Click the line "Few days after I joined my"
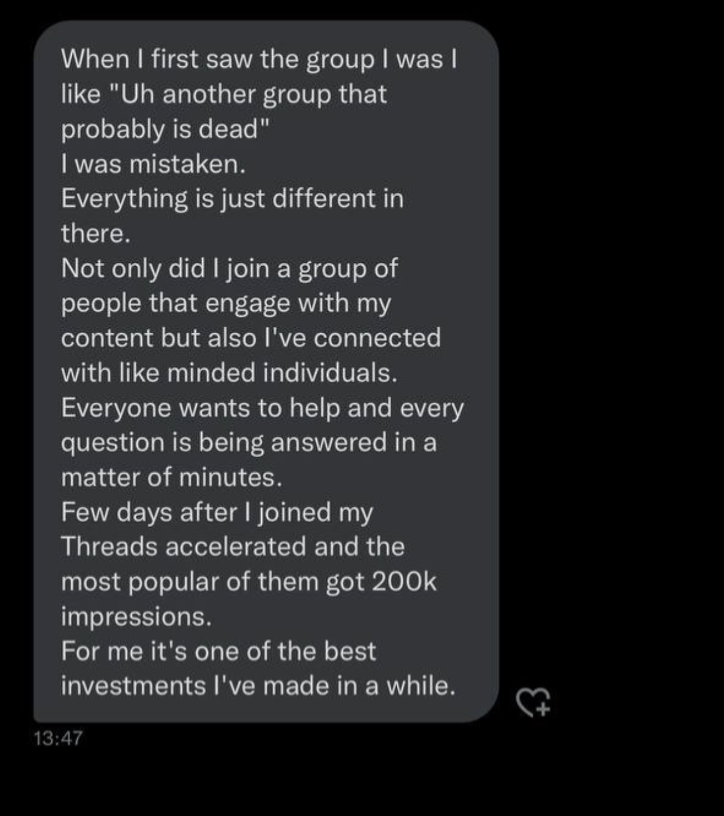Screen dimensions: 724x816 (217, 512)
